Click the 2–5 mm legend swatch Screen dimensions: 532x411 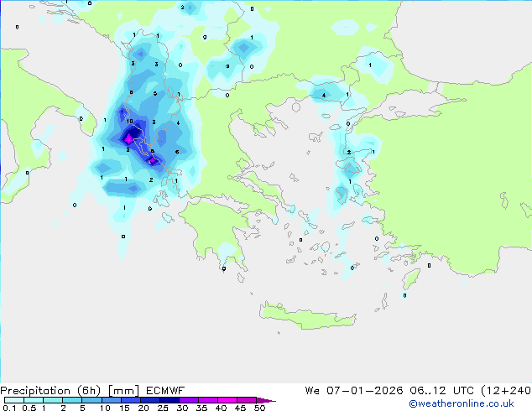point(72,400)
